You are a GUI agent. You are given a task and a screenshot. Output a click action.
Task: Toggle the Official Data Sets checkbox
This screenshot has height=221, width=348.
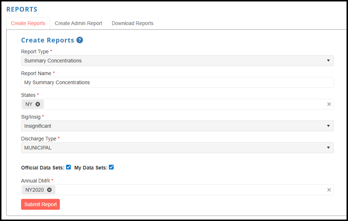tap(68, 167)
